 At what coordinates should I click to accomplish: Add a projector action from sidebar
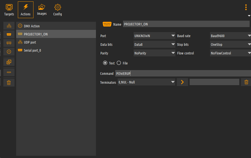coord(9,43)
